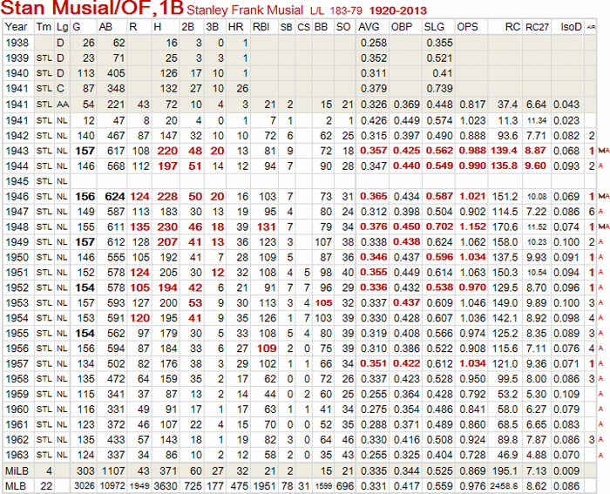Click the 1944 doubles value '51'
Screen dimensions: 610x494
[x=195, y=166]
